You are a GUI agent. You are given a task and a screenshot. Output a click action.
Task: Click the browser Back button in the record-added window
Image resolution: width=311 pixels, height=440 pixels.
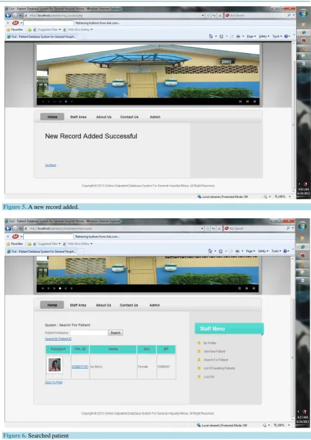[8, 16]
